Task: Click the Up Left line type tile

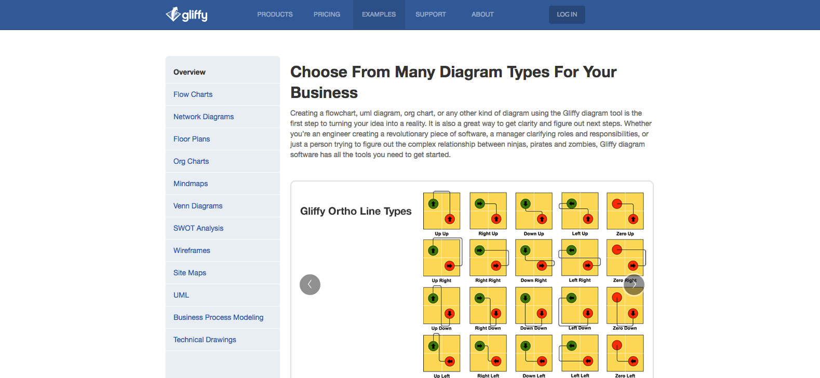Action: pos(442,353)
